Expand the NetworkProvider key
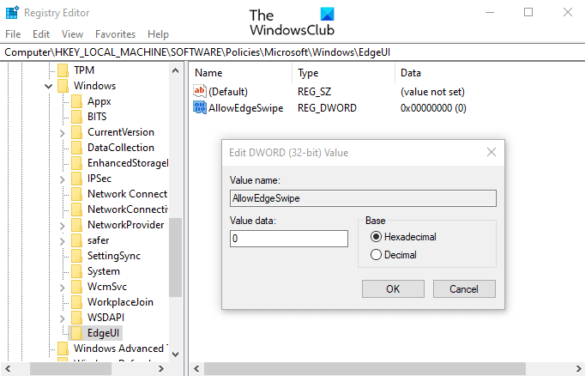 [x=62, y=226]
